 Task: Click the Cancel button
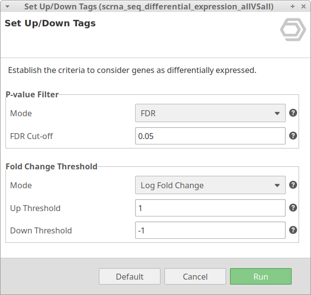[195, 277]
